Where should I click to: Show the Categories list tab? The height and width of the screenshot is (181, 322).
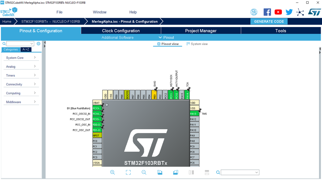[x=11, y=49]
